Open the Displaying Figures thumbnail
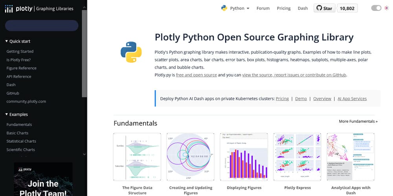 244,157
